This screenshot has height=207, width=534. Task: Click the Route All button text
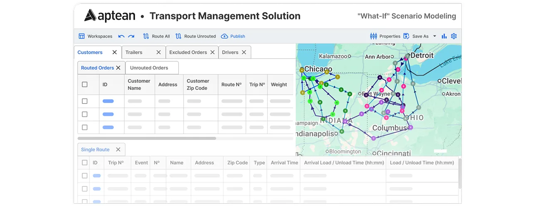coord(161,36)
